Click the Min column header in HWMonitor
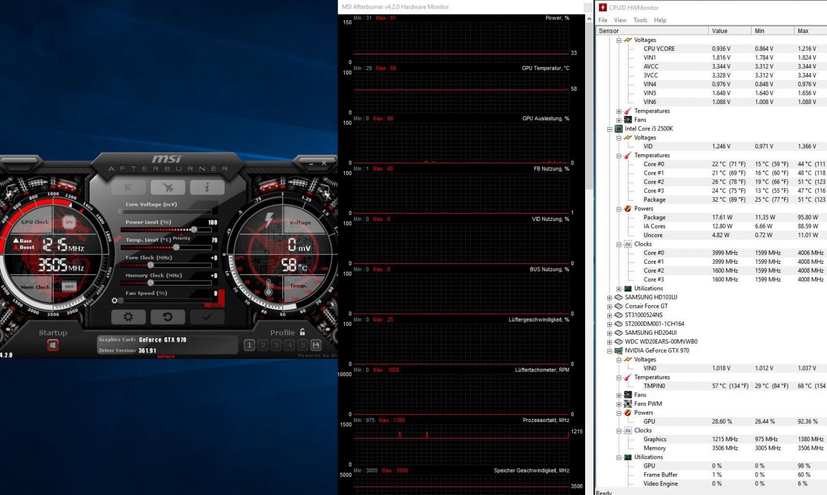The width and height of the screenshot is (827, 495). coord(773,31)
